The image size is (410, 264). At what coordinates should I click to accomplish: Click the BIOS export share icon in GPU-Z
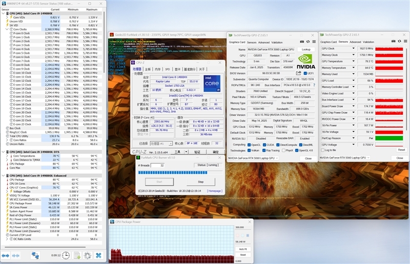point(298,73)
